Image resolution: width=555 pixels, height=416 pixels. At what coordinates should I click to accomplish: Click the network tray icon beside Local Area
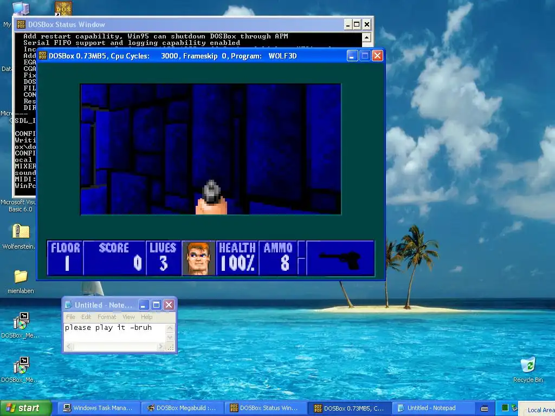pos(514,408)
